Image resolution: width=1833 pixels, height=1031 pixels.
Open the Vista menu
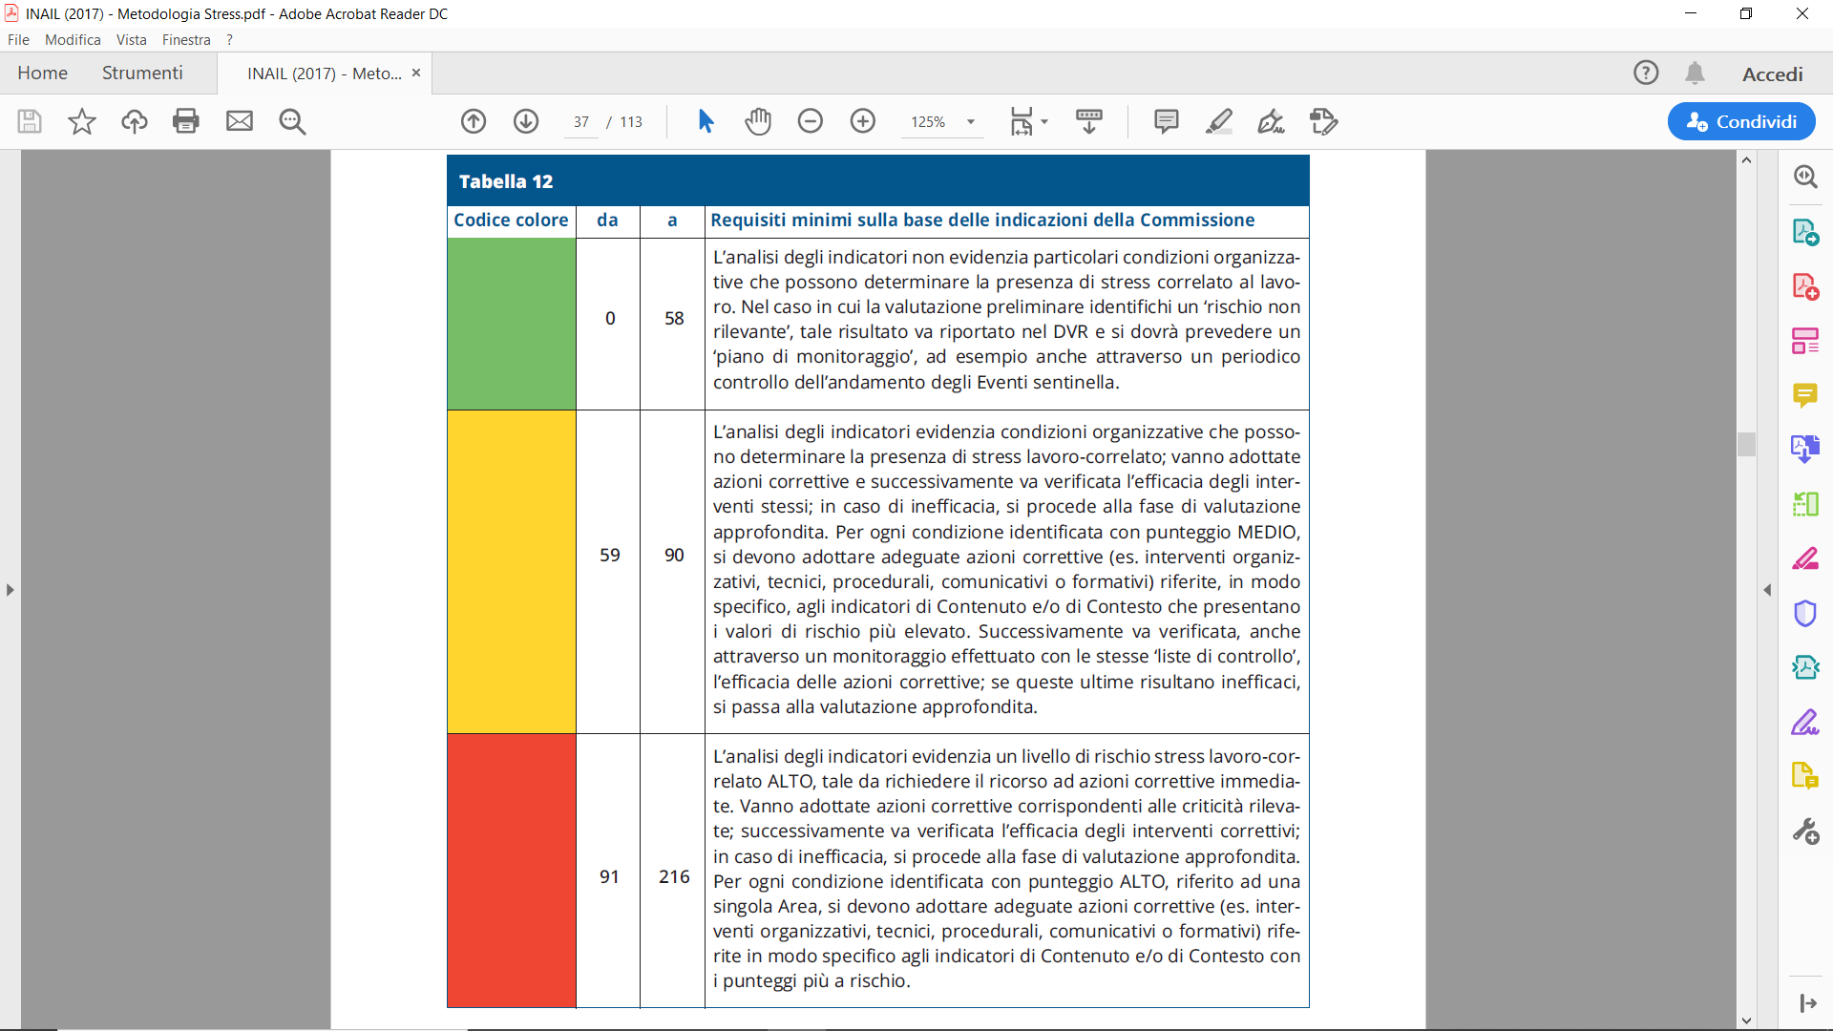coord(131,40)
